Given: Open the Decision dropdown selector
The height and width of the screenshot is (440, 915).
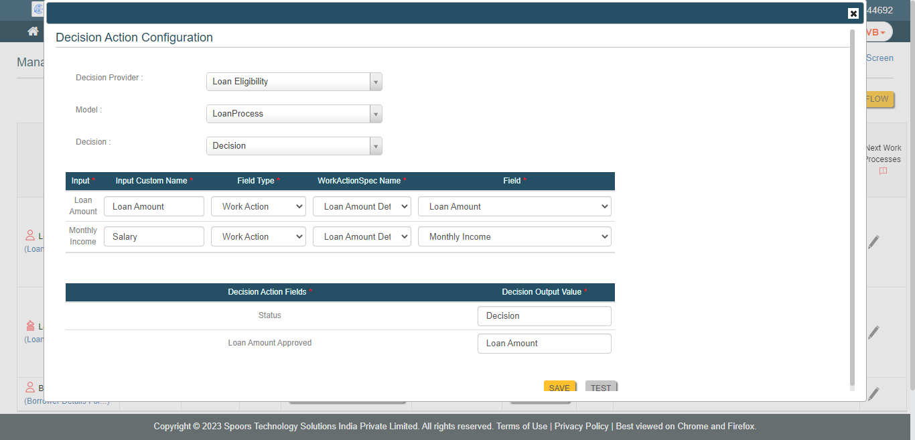Looking at the screenshot, I should point(376,146).
